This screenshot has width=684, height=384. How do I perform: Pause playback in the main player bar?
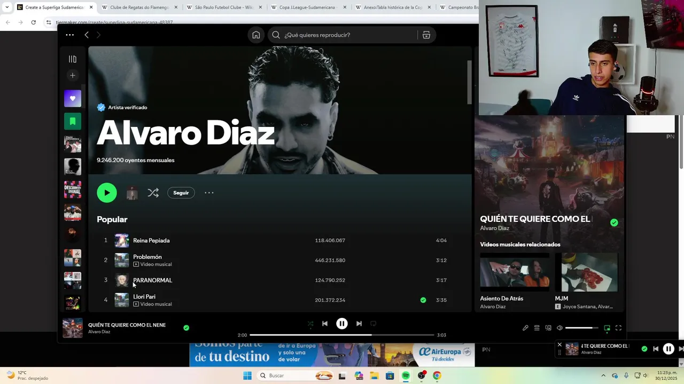[342, 323]
